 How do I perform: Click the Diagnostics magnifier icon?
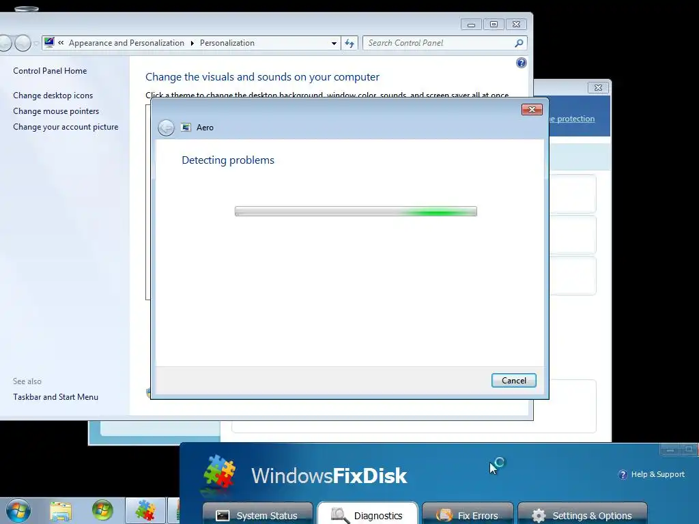point(340,515)
